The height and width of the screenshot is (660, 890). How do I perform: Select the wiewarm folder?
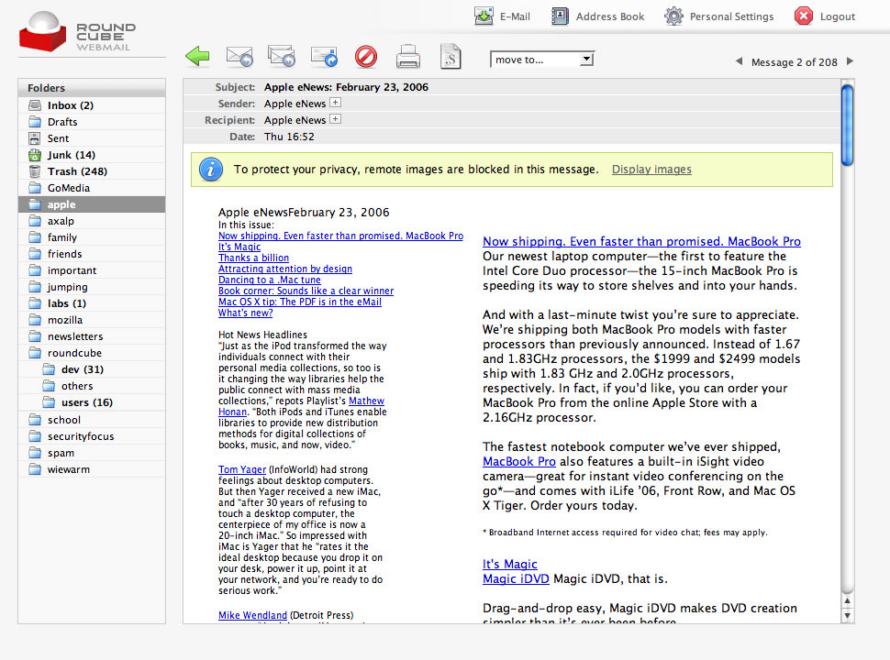pyautogui.click(x=92, y=469)
